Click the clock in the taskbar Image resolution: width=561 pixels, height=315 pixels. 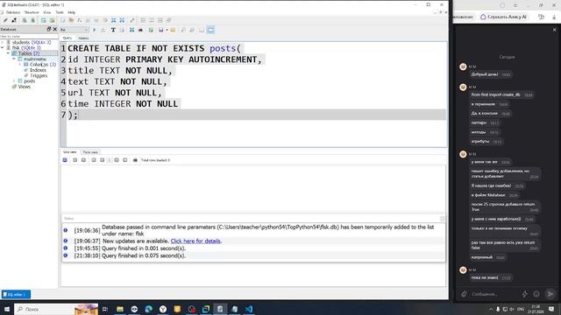pyautogui.click(x=536, y=309)
